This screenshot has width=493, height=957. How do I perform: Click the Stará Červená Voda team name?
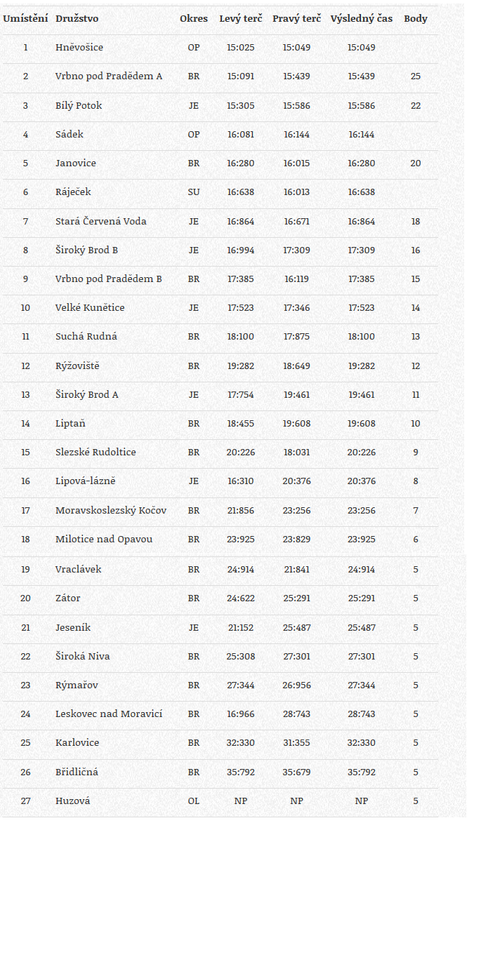tap(101, 221)
